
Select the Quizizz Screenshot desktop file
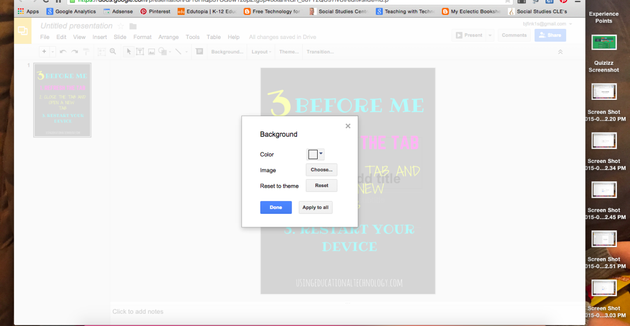(604, 55)
